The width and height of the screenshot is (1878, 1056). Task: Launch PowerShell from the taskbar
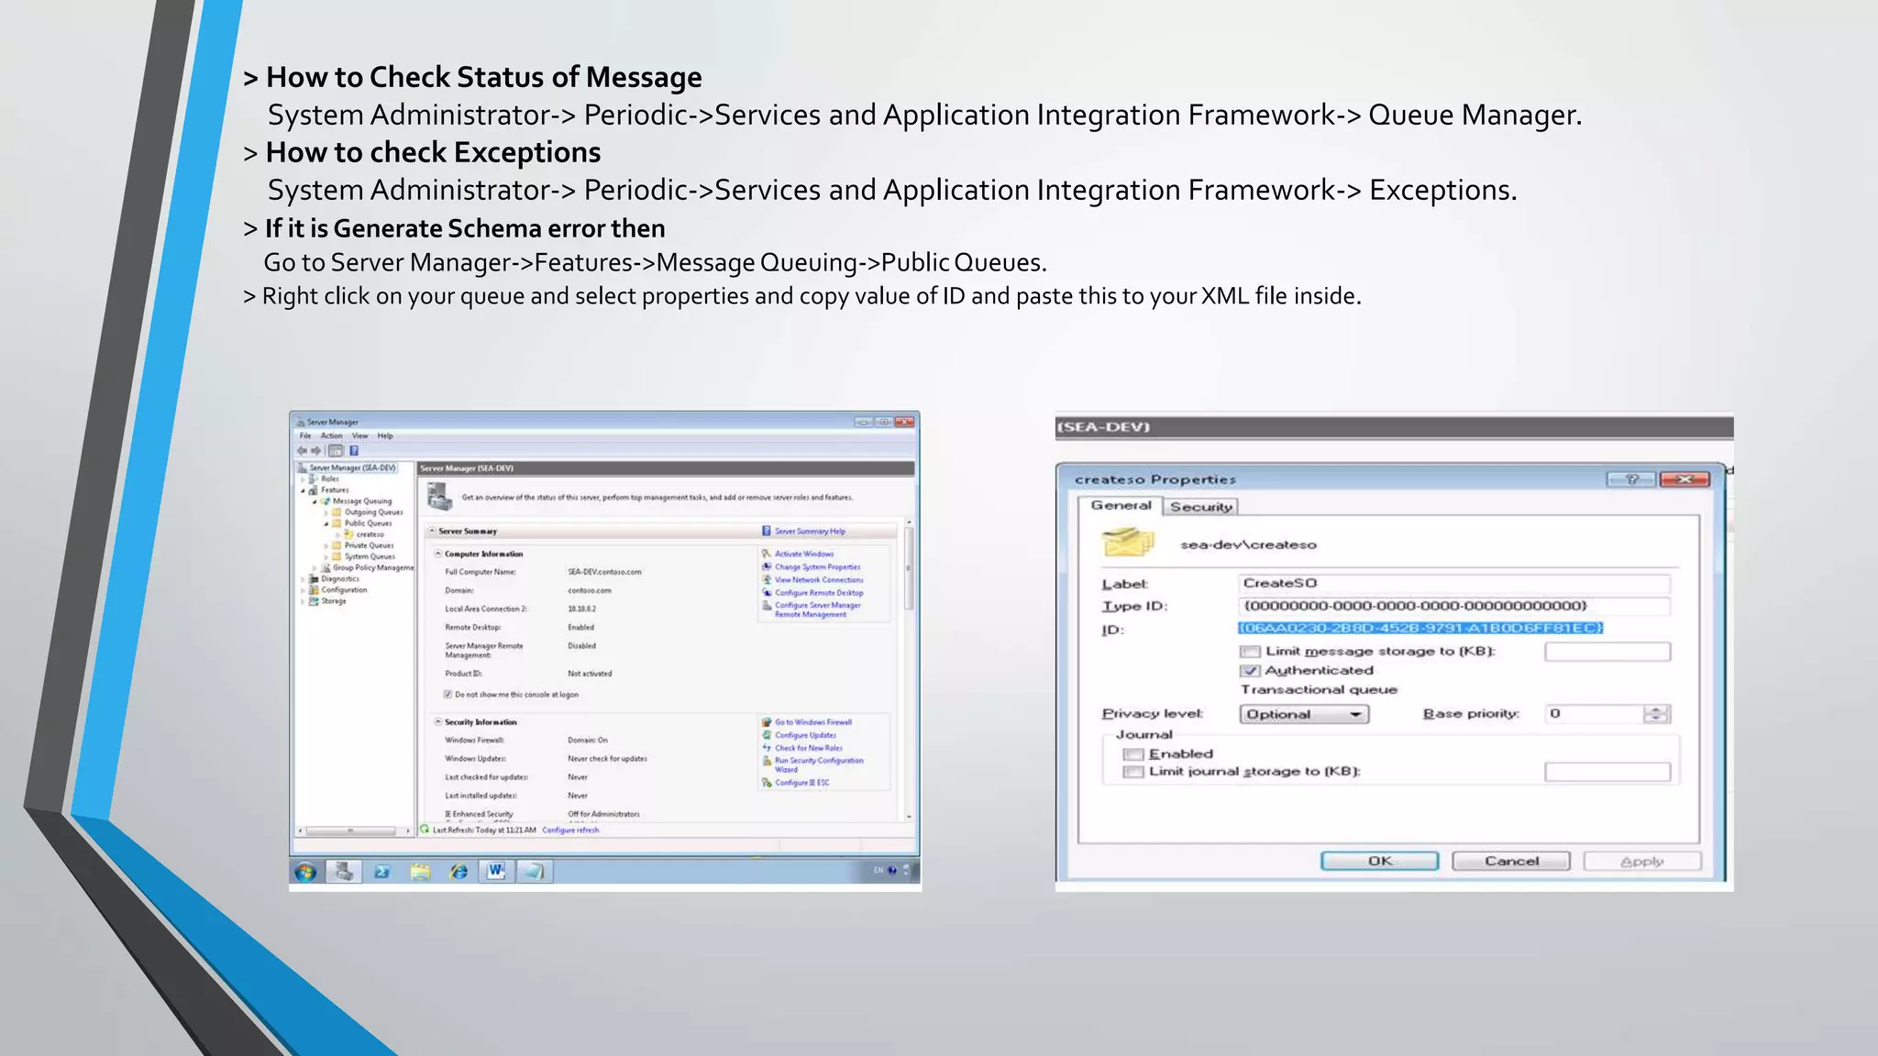[382, 872]
